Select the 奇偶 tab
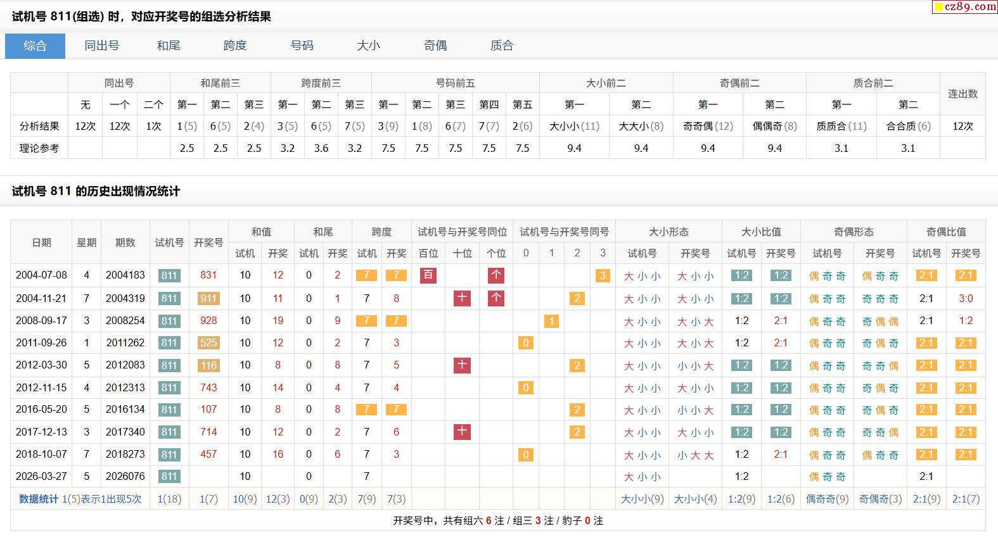998x540 pixels. [435, 46]
